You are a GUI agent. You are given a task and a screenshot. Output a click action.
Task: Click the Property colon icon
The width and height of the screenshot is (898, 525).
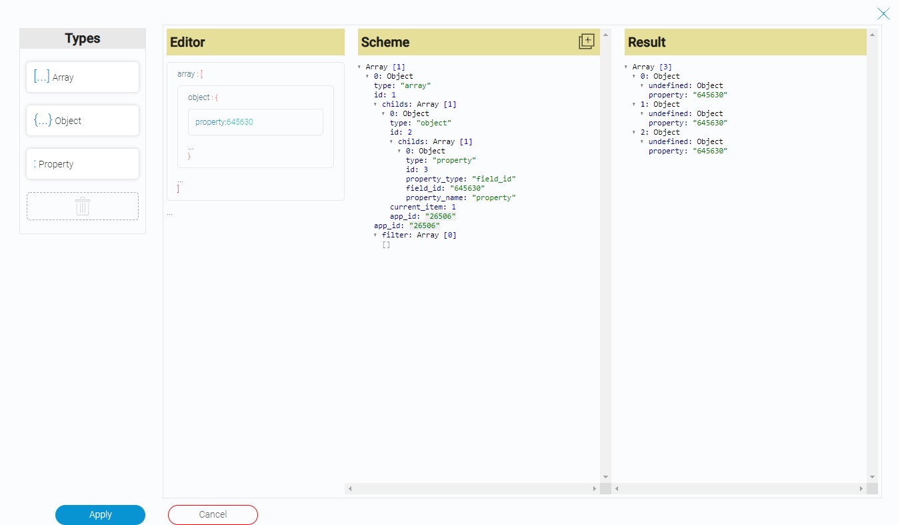[35, 163]
